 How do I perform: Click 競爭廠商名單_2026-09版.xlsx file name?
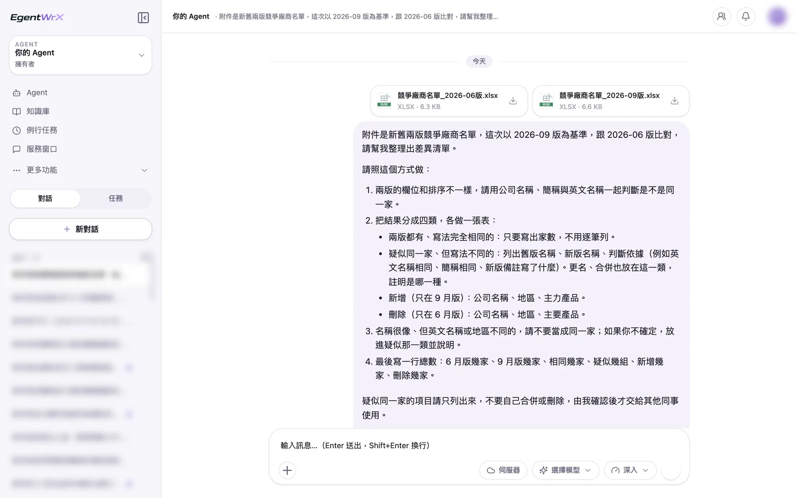click(609, 95)
